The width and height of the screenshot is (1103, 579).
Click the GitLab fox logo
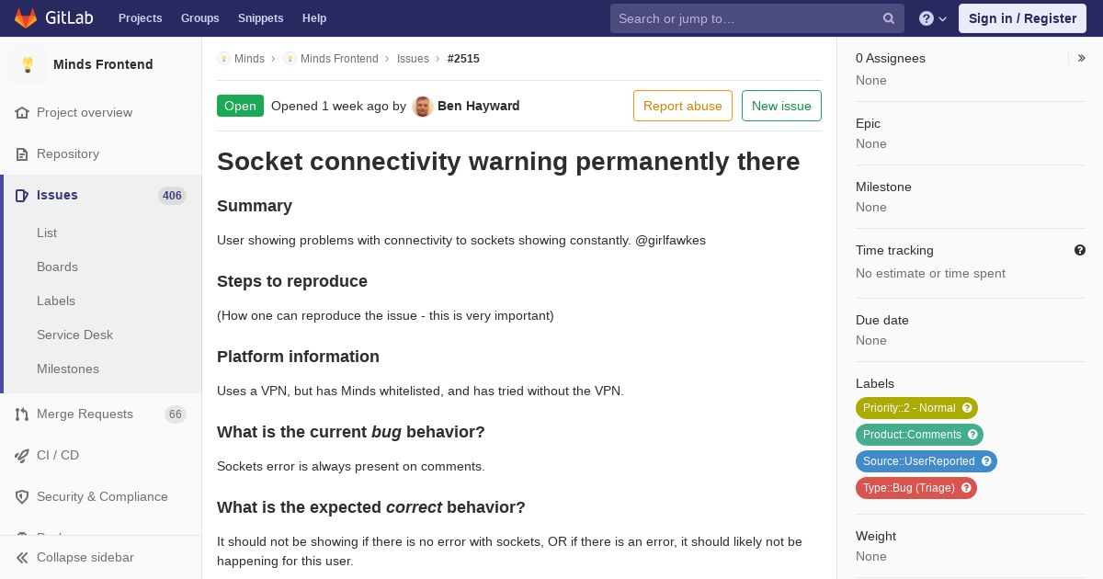[x=26, y=17]
